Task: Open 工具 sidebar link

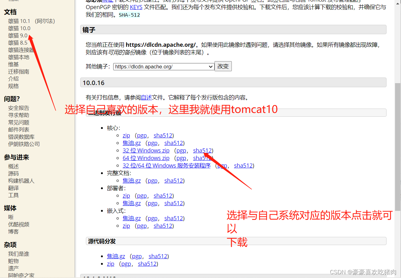Action: (14, 195)
